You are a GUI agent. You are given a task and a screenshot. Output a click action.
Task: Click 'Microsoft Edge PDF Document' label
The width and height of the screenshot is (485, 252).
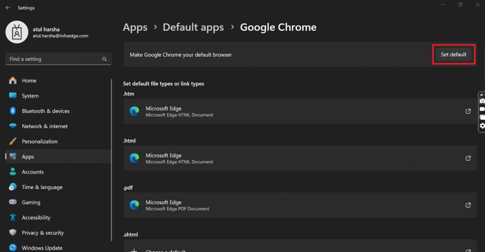[x=177, y=209]
